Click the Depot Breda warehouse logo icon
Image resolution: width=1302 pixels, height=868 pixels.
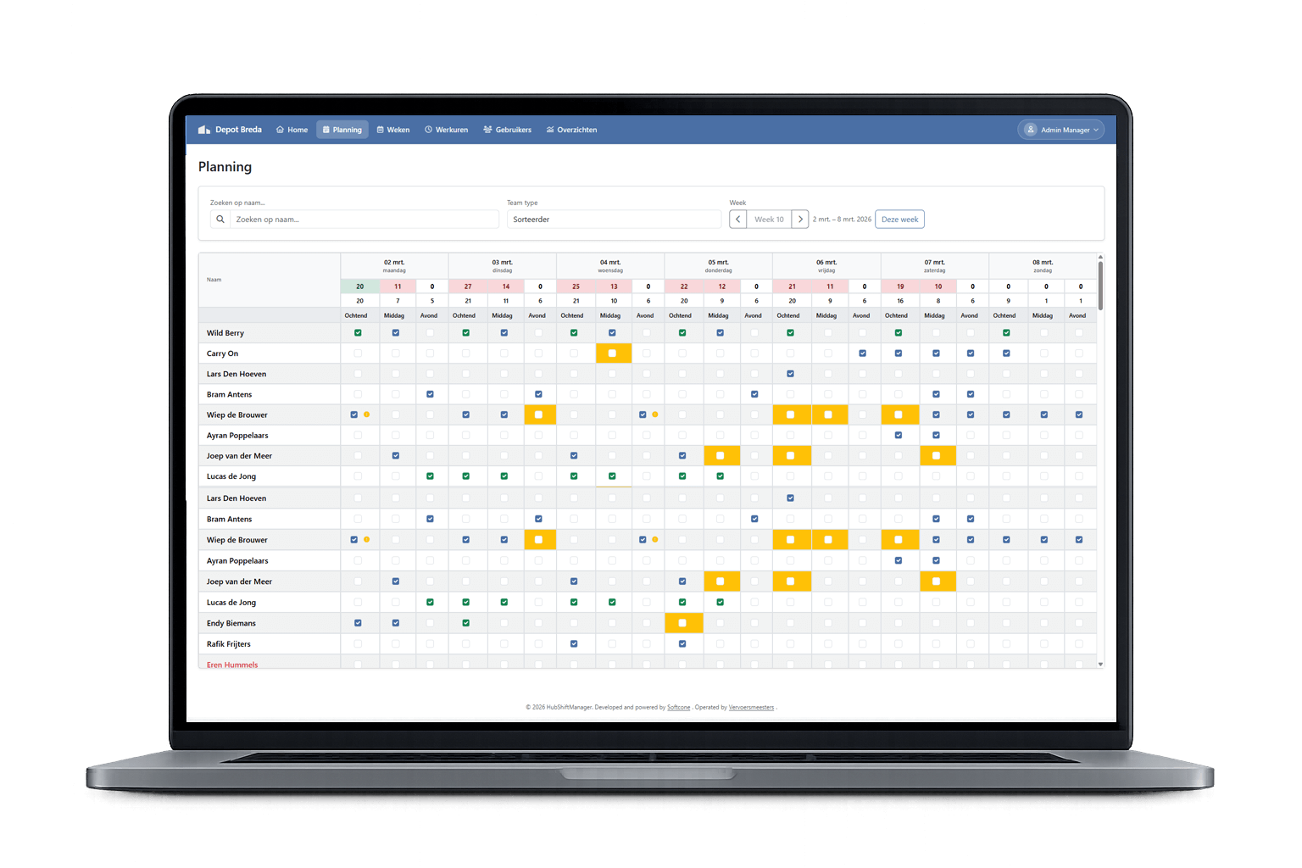click(203, 130)
